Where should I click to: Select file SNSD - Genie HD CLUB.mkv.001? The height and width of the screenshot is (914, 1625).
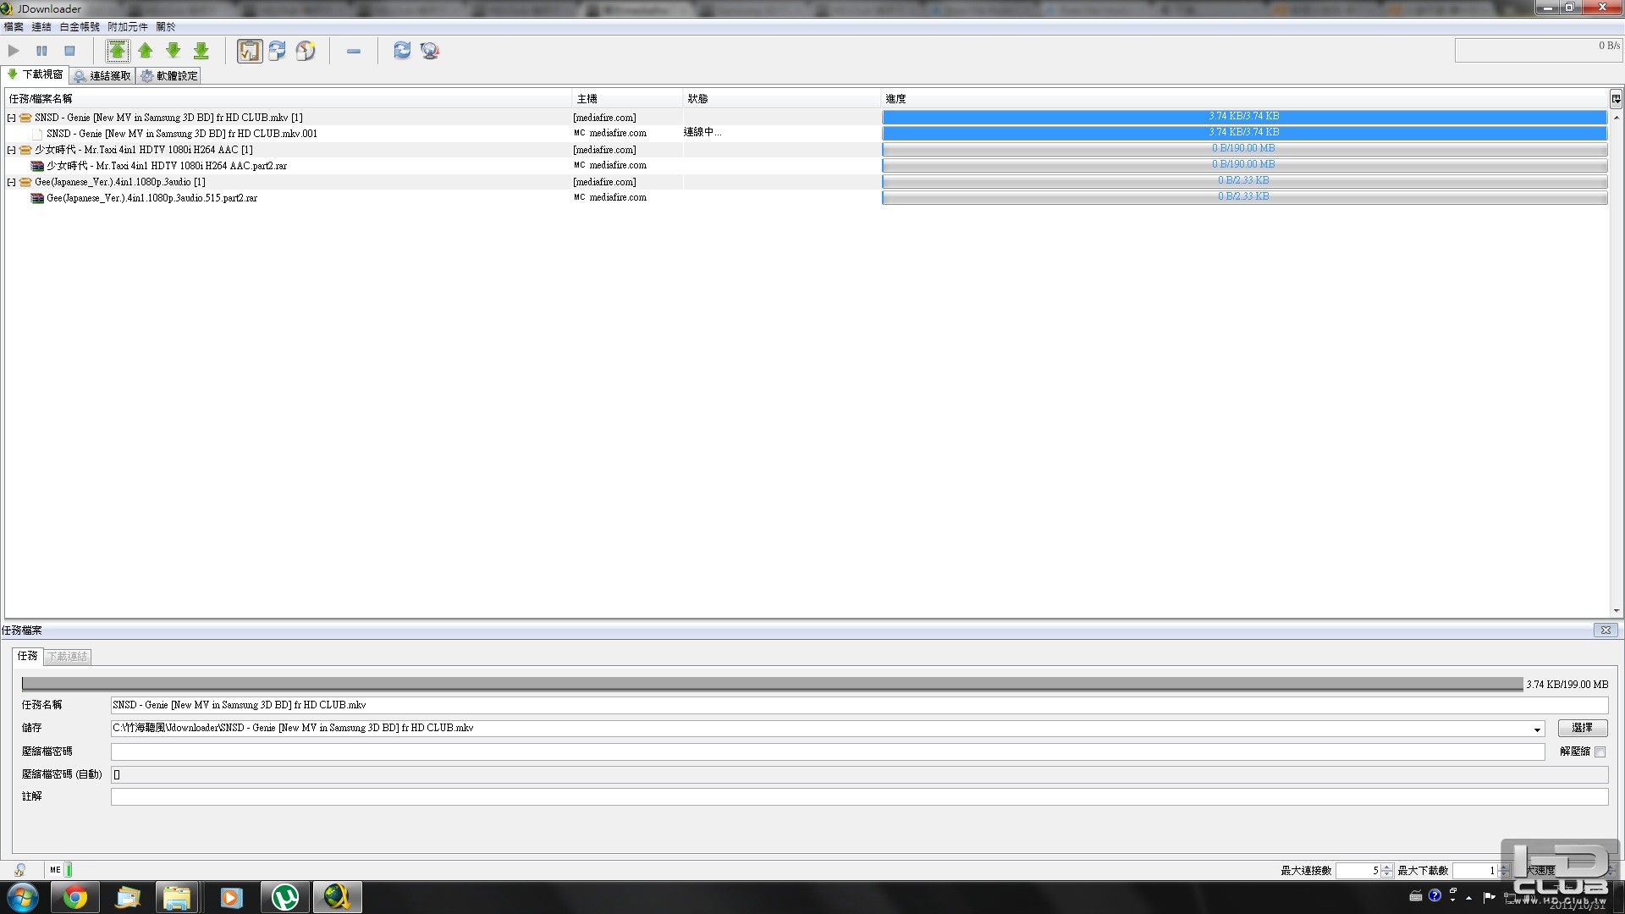[x=182, y=134]
